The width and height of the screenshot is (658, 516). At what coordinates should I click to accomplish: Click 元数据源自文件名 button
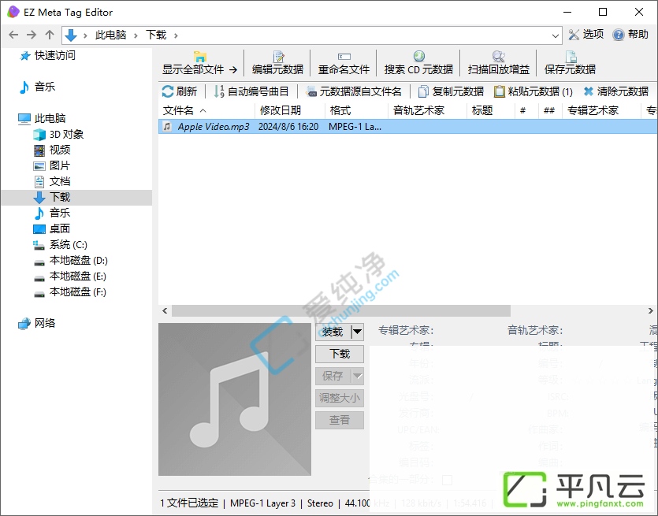click(354, 91)
